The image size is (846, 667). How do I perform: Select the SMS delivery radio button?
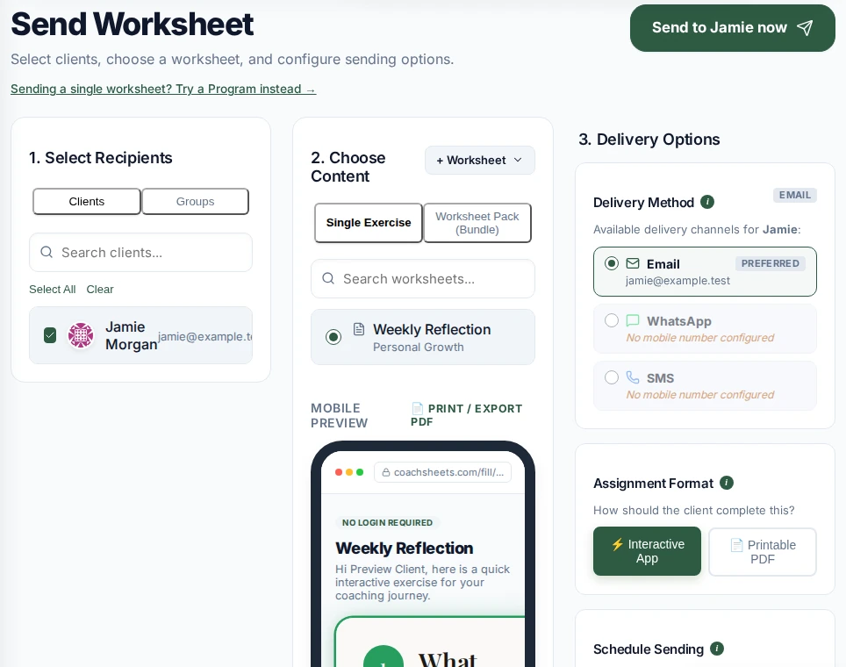612,377
